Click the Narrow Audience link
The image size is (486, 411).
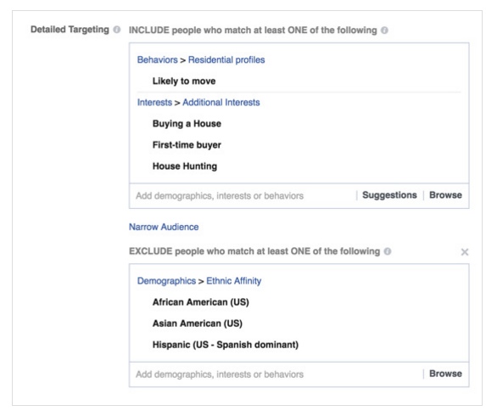[164, 227]
